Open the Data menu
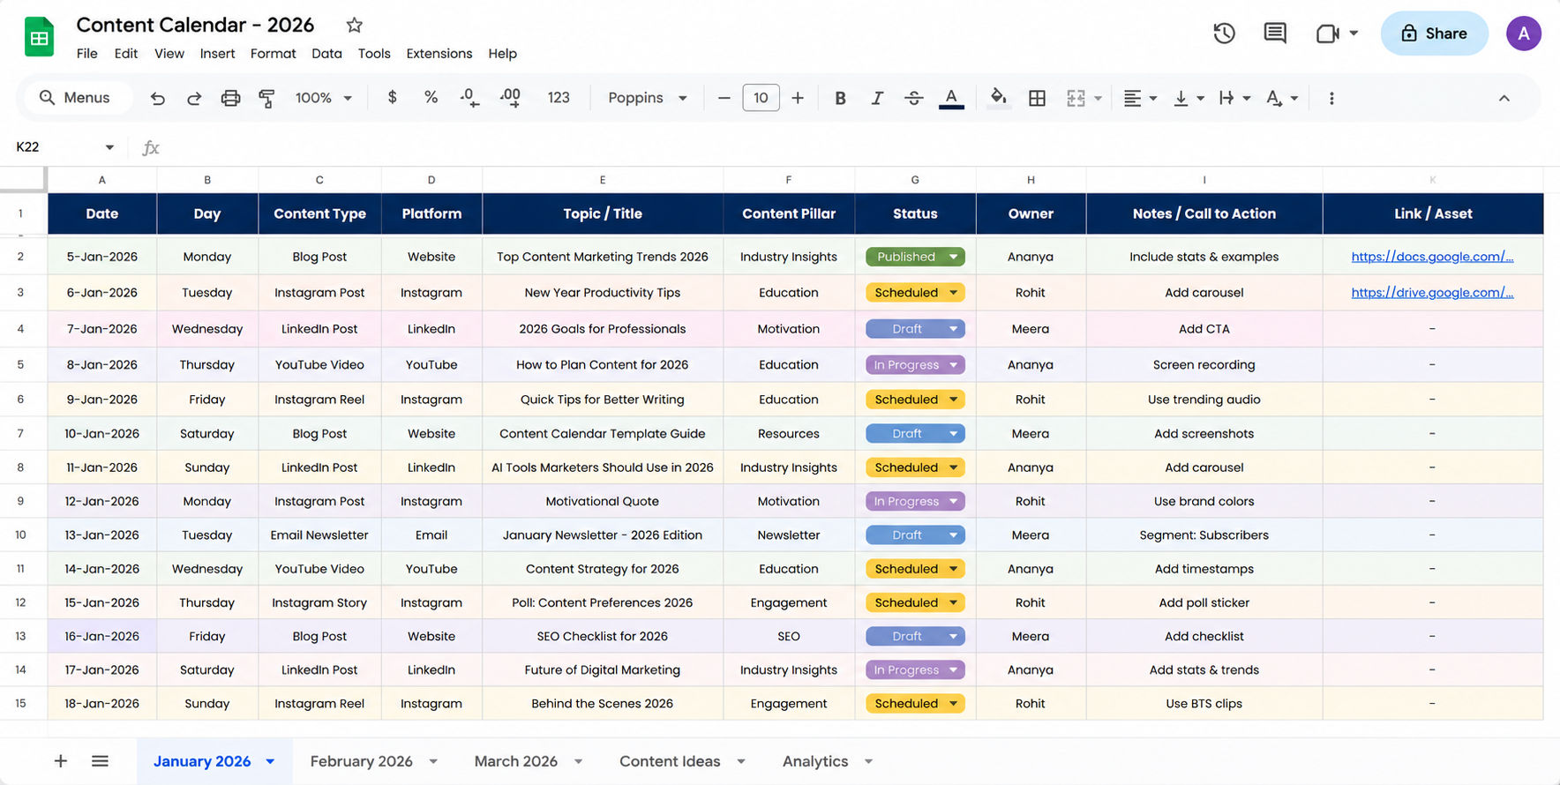 (x=326, y=54)
